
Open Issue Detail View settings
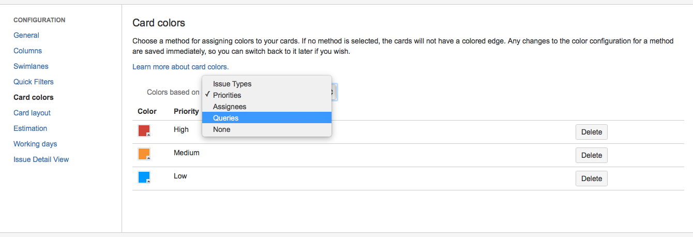[x=41, y=159]
